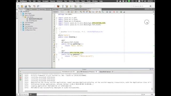Click the Redo arrow icon
The height and width of the screenshot is (96, 171).
[x=38, y=6]
